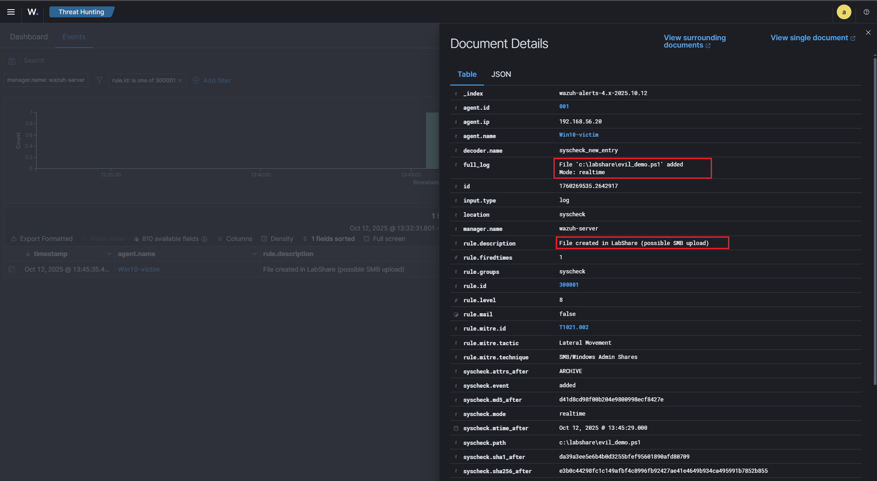This screenshot has width=877, height=481.
Task: Click the filter options funnel icon
Action: (99, 80)
